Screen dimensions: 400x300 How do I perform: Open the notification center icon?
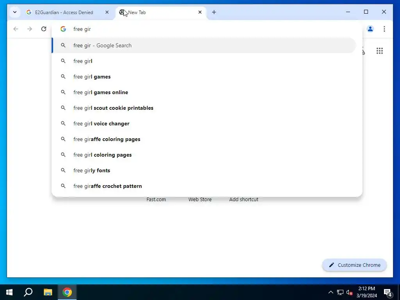pos(388,292)
